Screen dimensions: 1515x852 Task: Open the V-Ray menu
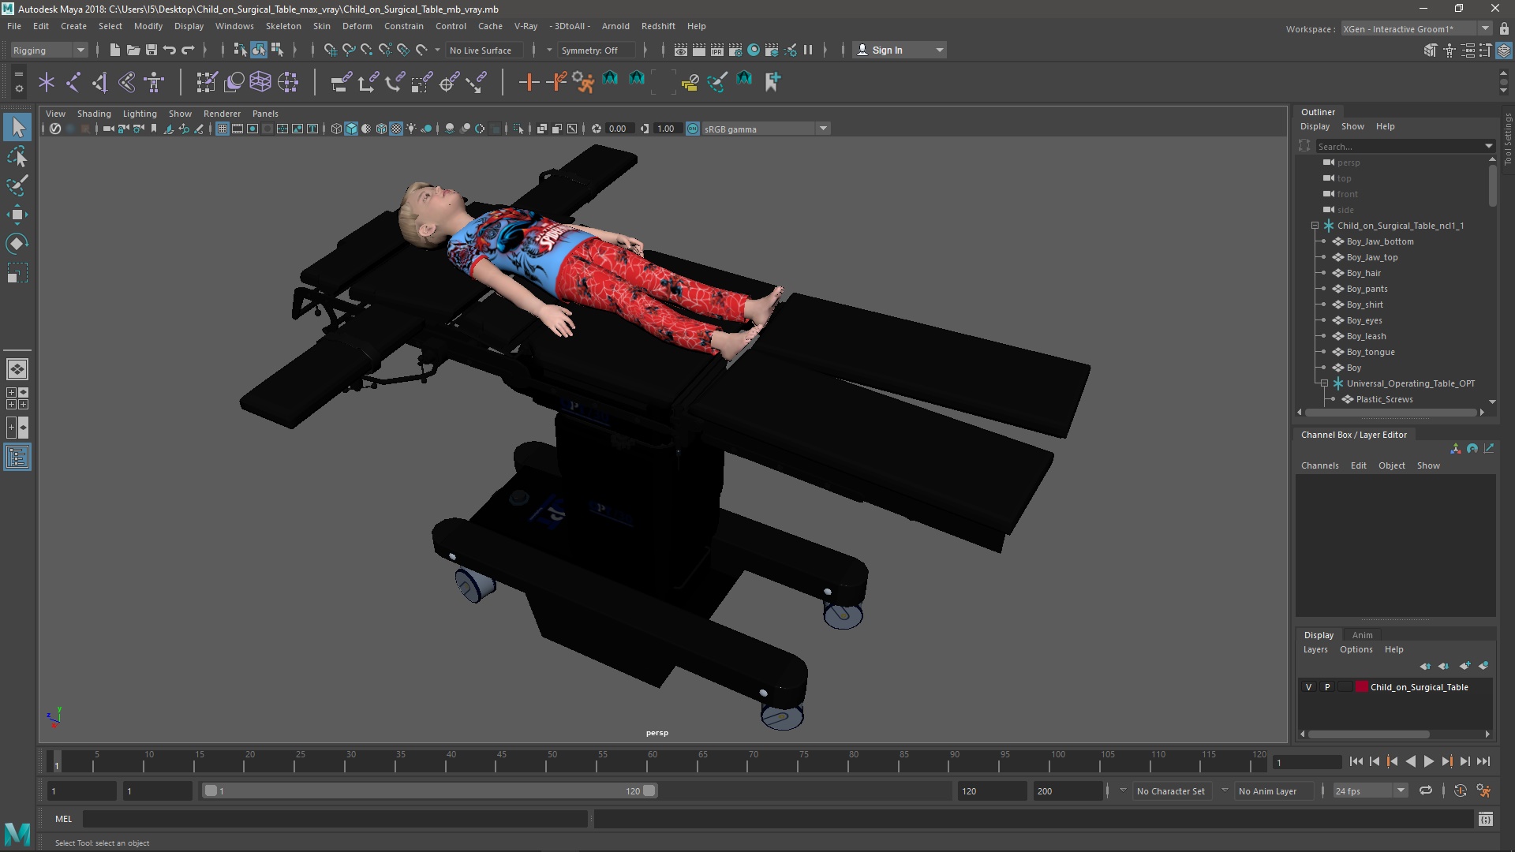tap(526, 26)
